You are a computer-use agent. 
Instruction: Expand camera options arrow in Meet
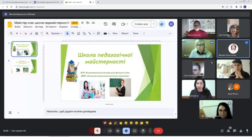click(x=104, y=131)
